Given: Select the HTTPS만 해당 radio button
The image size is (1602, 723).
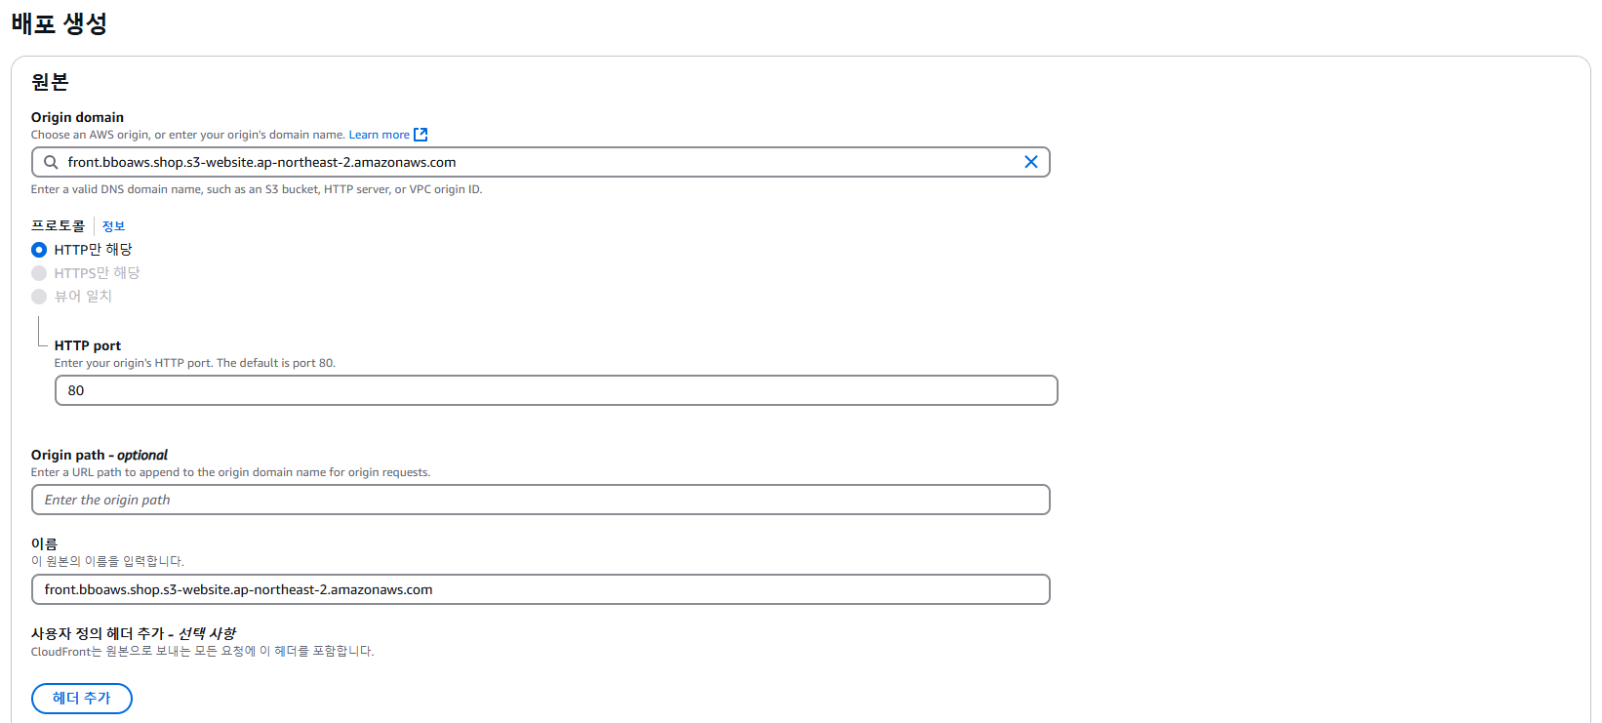Looking at the screenshot, I should click(x=39, y=273).
